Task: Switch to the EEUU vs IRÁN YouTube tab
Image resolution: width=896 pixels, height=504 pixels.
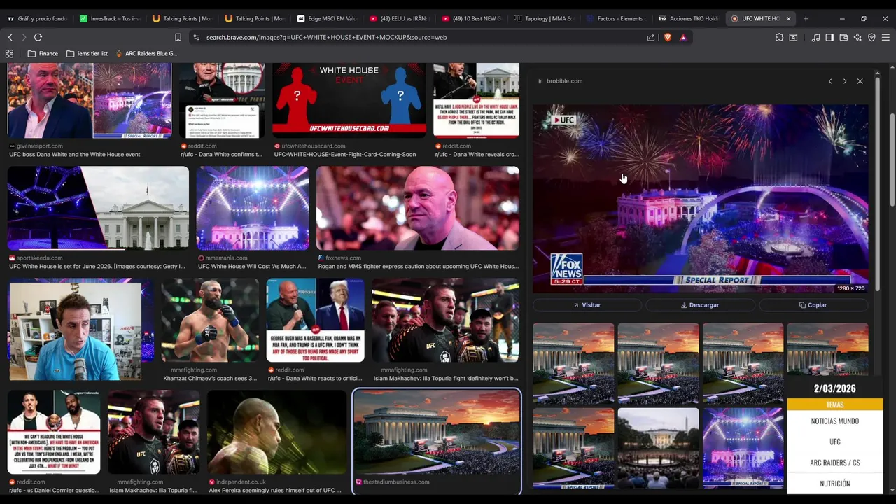Action: pyautogui.click(x=399, y=18)
